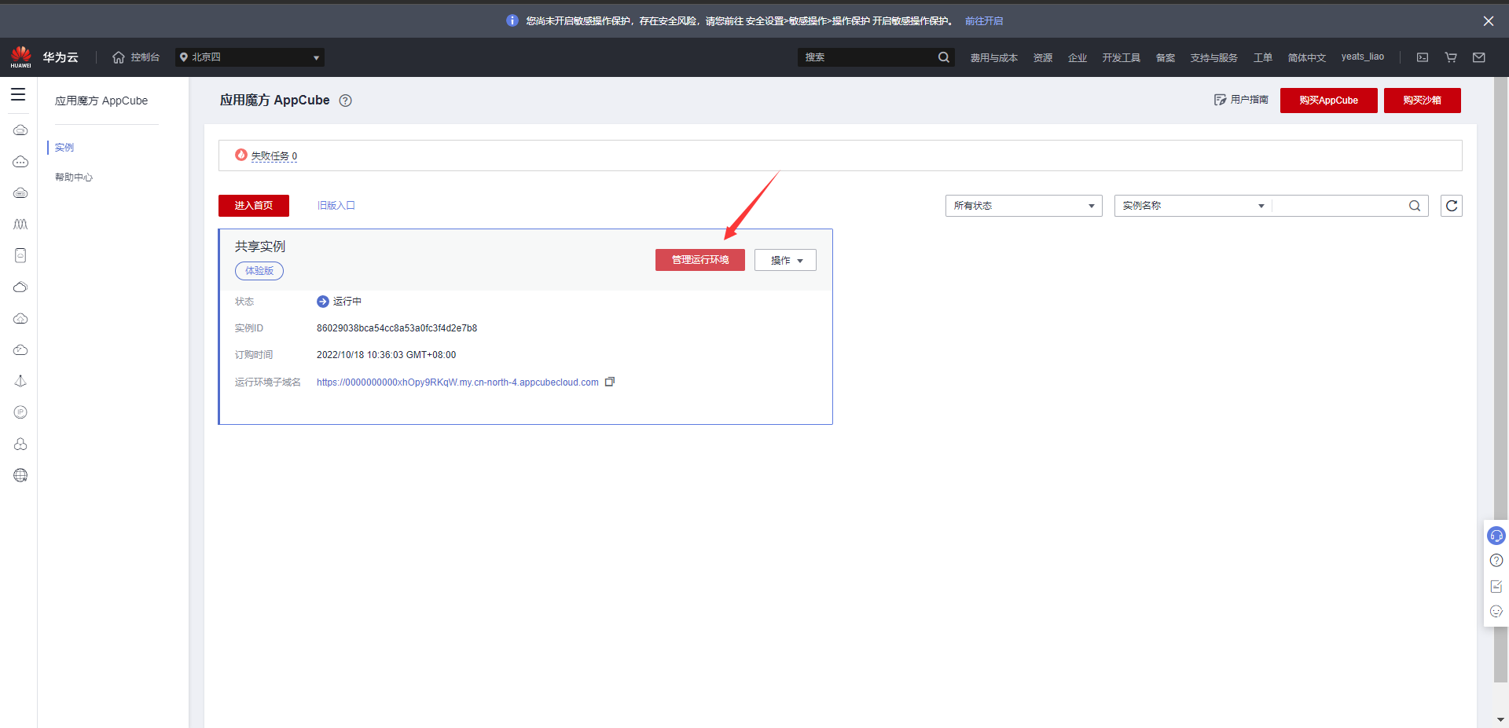Expand the 所有状态 status filter
This screenshot has width=1509, height=728.
coord(1024,206)
